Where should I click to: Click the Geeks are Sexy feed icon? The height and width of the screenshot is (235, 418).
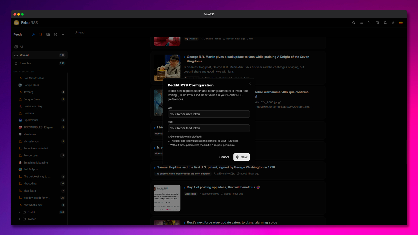[20, 106]
